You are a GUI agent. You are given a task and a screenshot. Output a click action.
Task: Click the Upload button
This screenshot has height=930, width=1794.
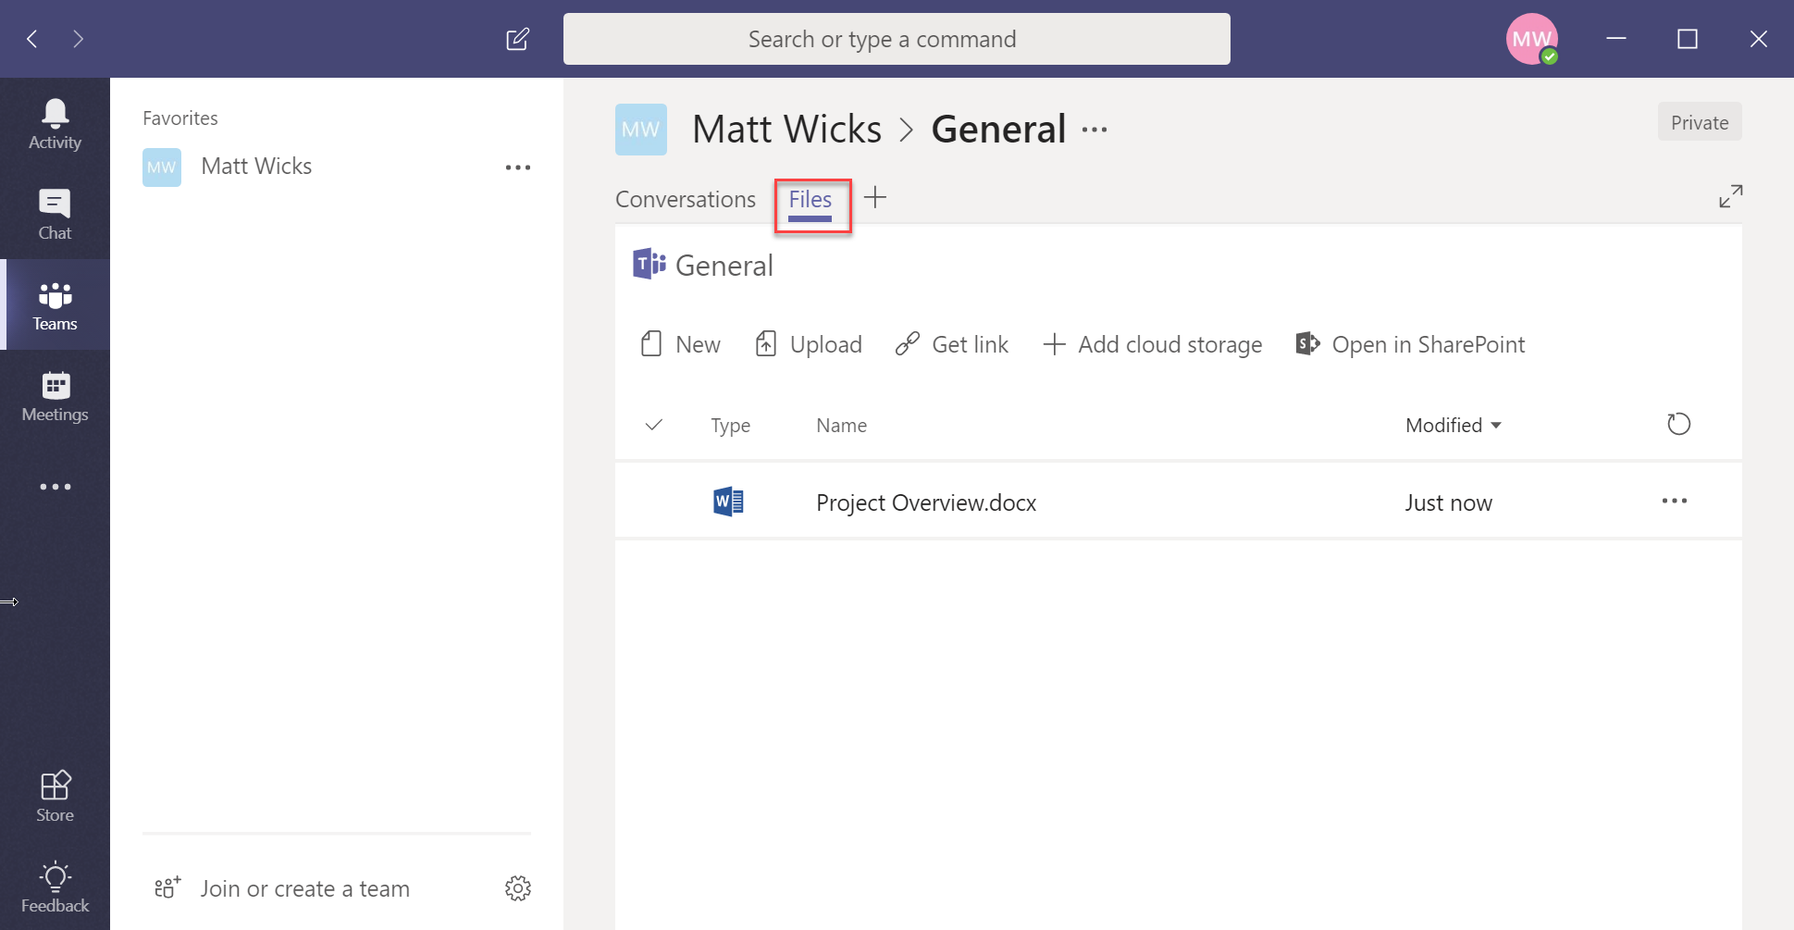[809, 344]
